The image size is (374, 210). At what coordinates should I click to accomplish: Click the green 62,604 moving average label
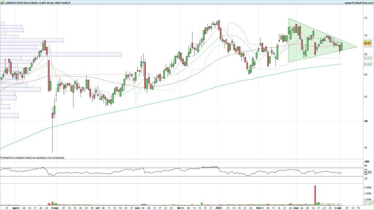click(368, 64)
